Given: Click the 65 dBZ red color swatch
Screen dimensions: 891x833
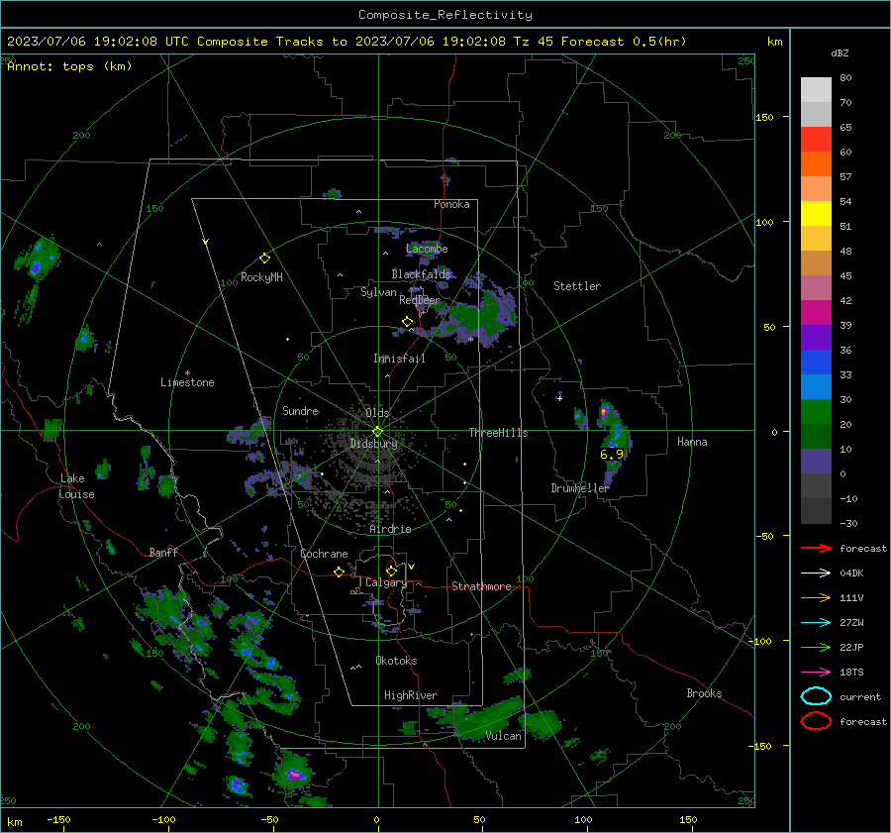Looking at the screenshot, I should point(816,139).
